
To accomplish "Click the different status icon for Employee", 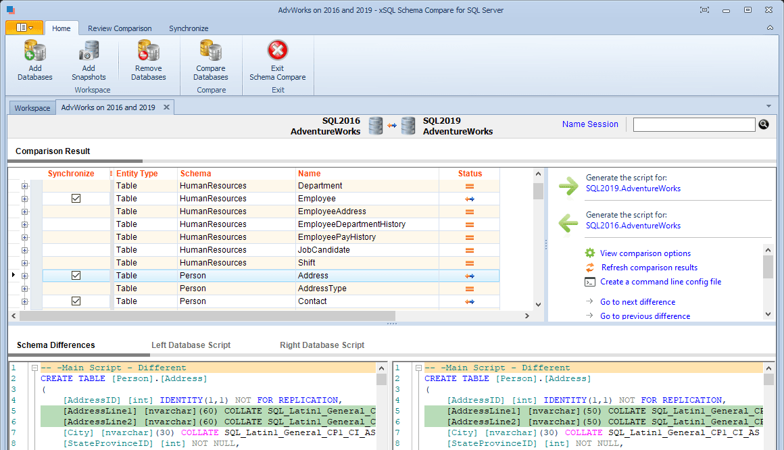I will (470, 199).
